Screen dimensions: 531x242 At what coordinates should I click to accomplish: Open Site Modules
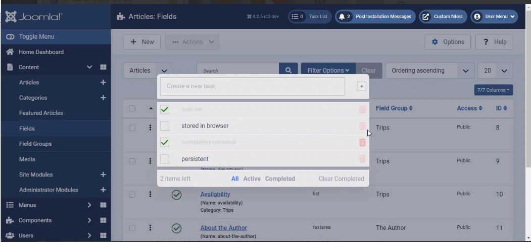36,174
